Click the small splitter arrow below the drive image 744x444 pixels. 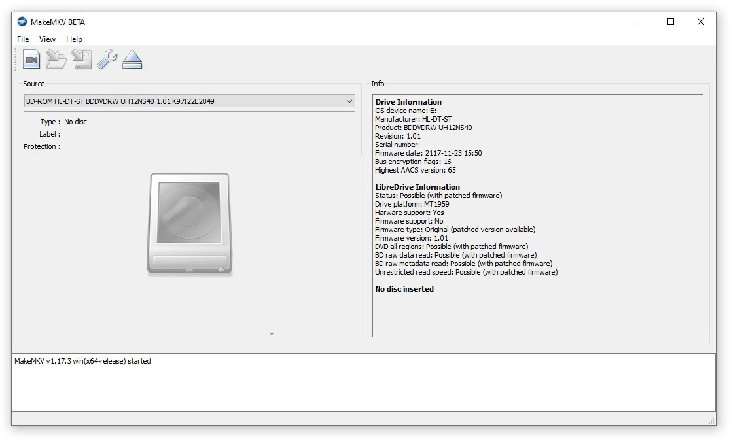[x=272, y=334]
